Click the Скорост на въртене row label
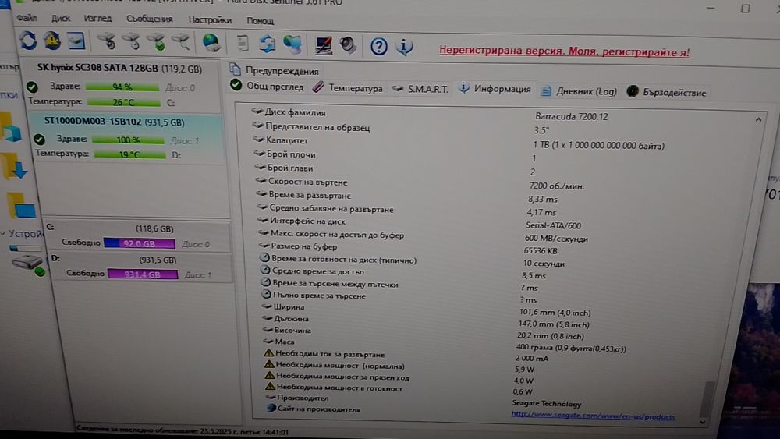 click(307, 182)
